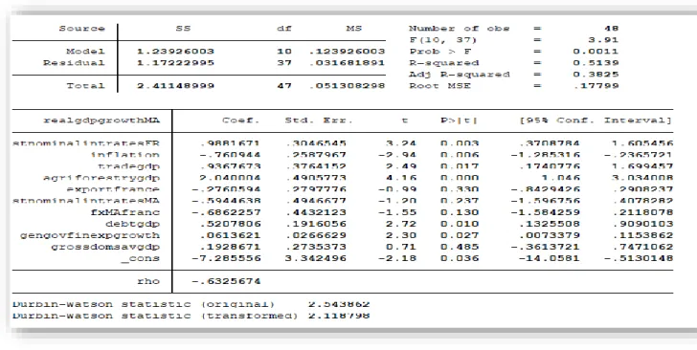Click the rho value -.6325674
Viewport: 697px width, 350px height.
coord(226,281)
